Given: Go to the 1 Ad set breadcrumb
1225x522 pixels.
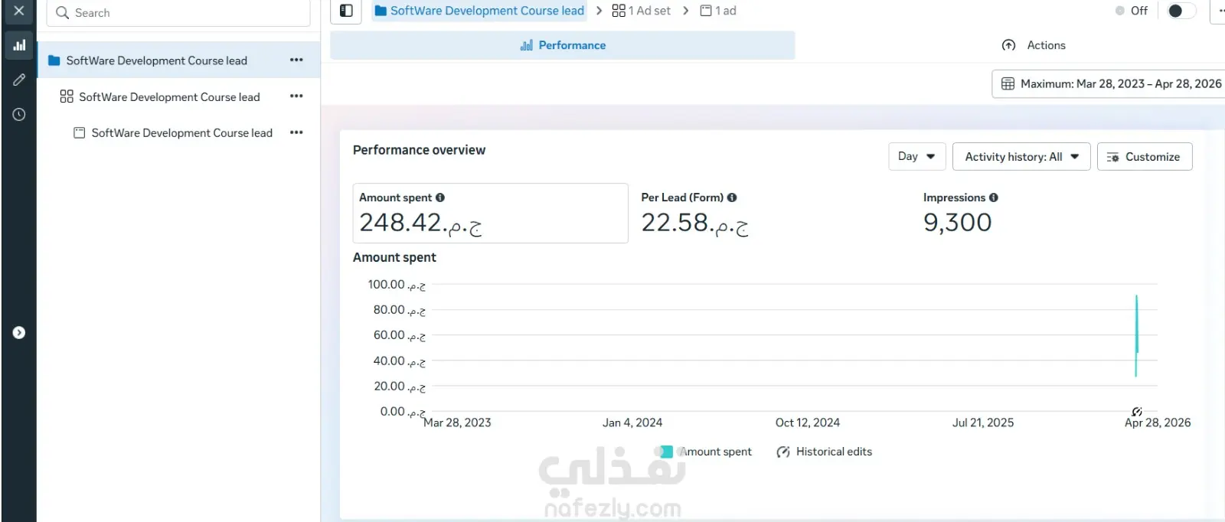Looking at the screenshot, I should [x=642, y=11].
